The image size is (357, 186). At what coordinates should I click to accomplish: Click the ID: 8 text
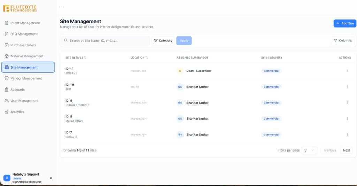(x=69, y=116)
